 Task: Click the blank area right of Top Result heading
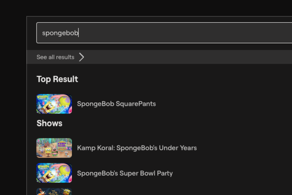coord(195,79)
